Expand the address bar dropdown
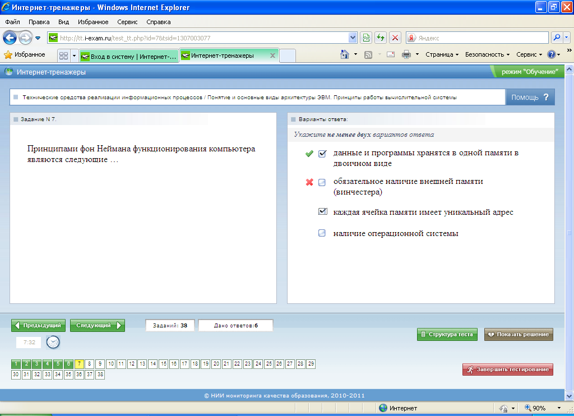 pyautogui.click(x=353, y=38)
